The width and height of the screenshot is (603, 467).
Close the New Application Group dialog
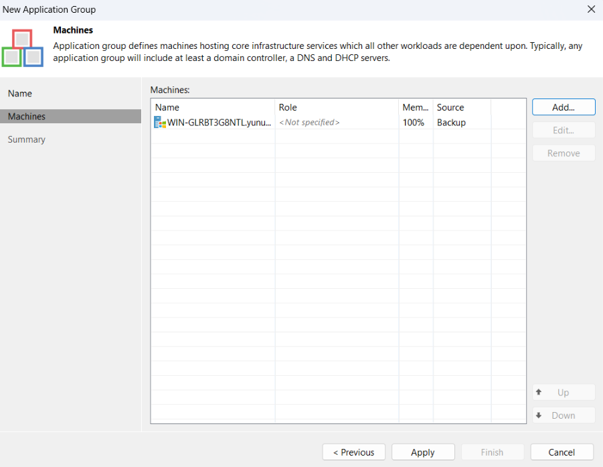(x=591, y=9)
